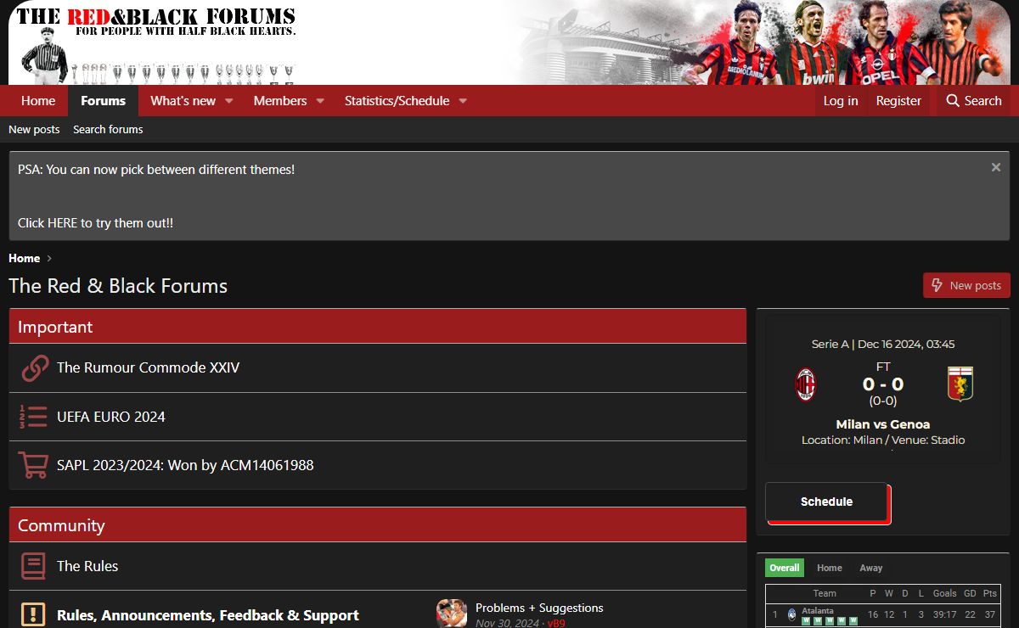
Task: Open Search forums sub-navigation link
Action: (108, 130)
